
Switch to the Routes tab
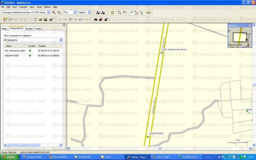pyautogui.click(x=29, y=28)
